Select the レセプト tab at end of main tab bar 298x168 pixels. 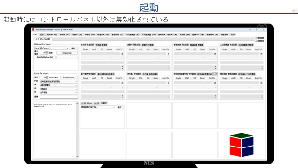pyautogui.click(x=232, y=35)
